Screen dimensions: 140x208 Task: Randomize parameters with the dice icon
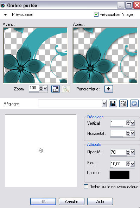pyautogui.click(x=123, y=103)
